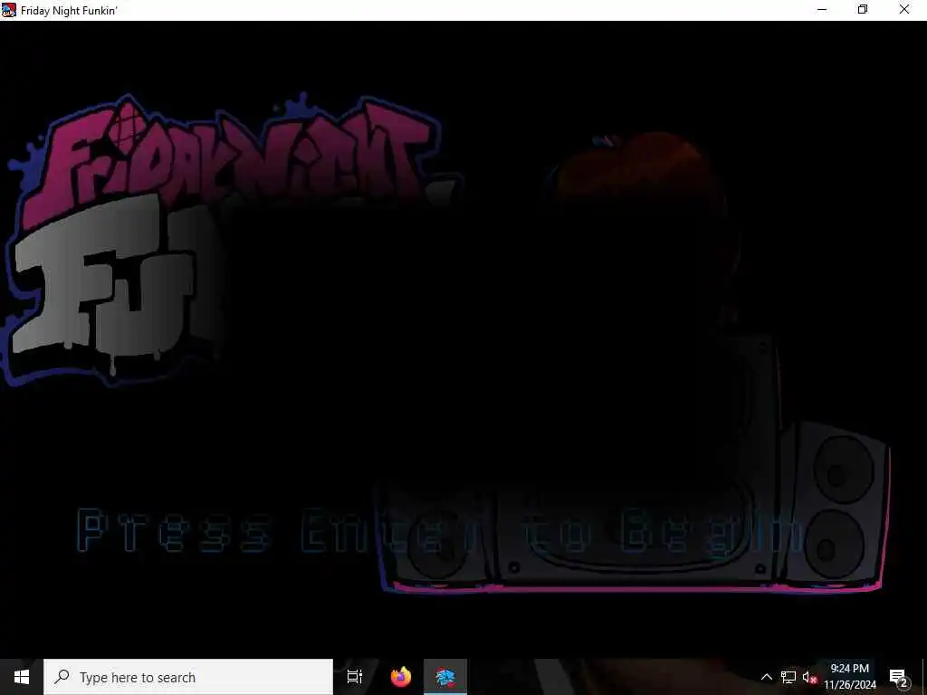Screen dimensions: 927x695
Task: Show hidden system tray icons
Action: point(766,677)
